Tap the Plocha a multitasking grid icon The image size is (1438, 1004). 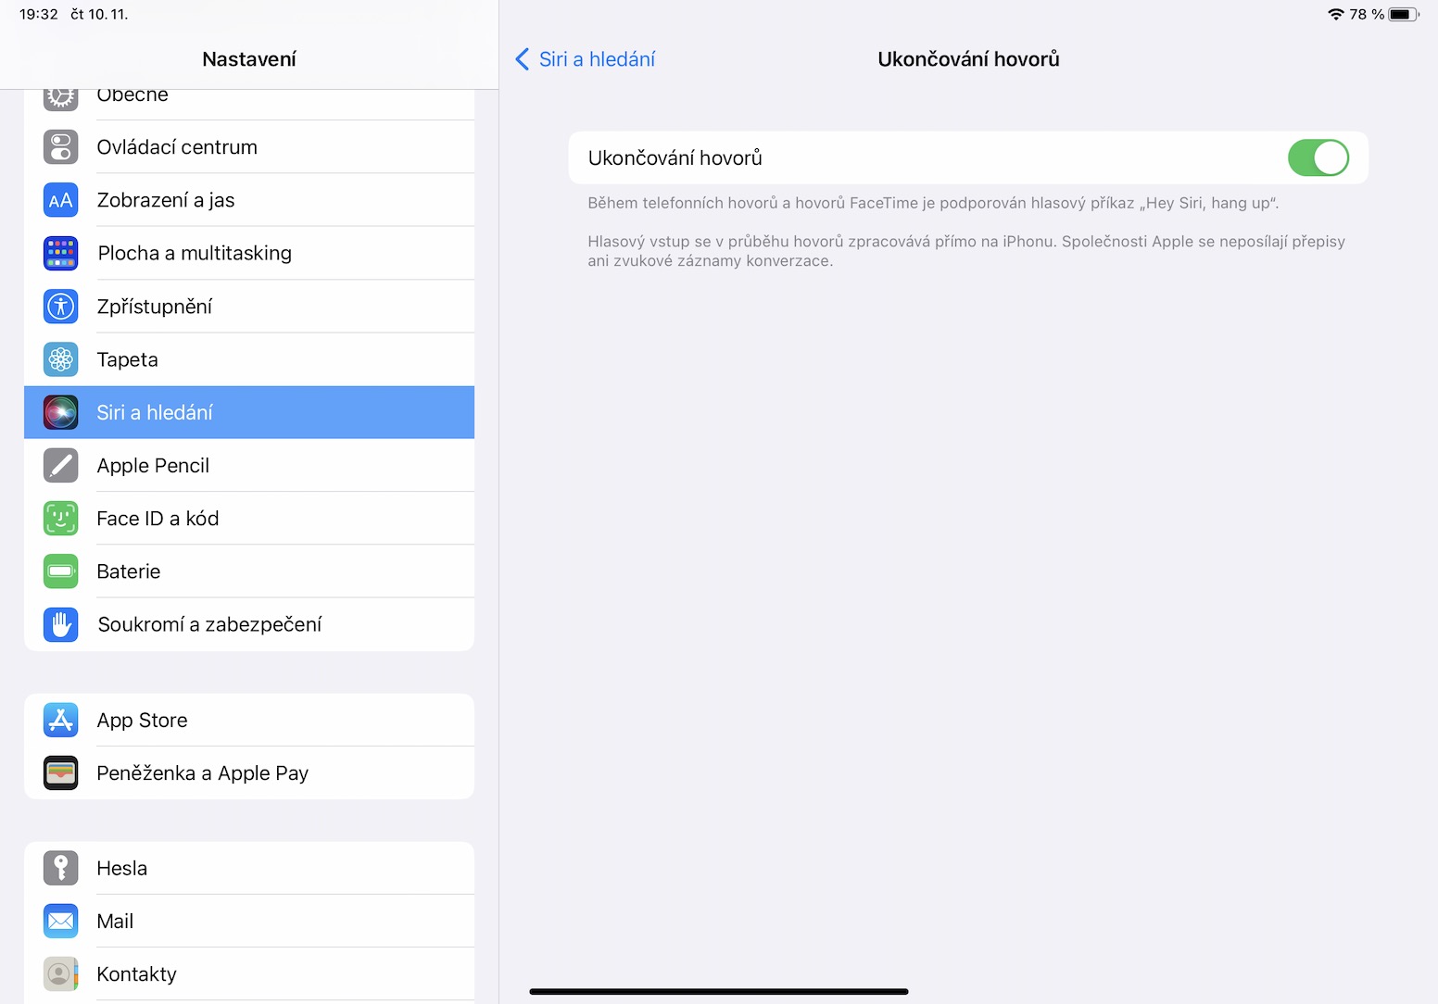pos(61,253)
